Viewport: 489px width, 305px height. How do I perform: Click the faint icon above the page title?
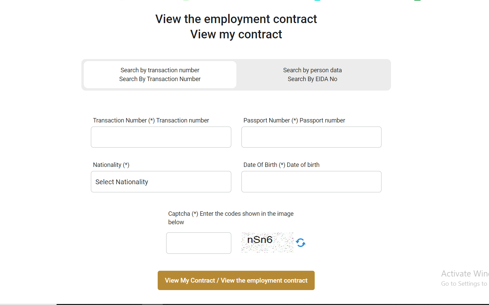122,1
